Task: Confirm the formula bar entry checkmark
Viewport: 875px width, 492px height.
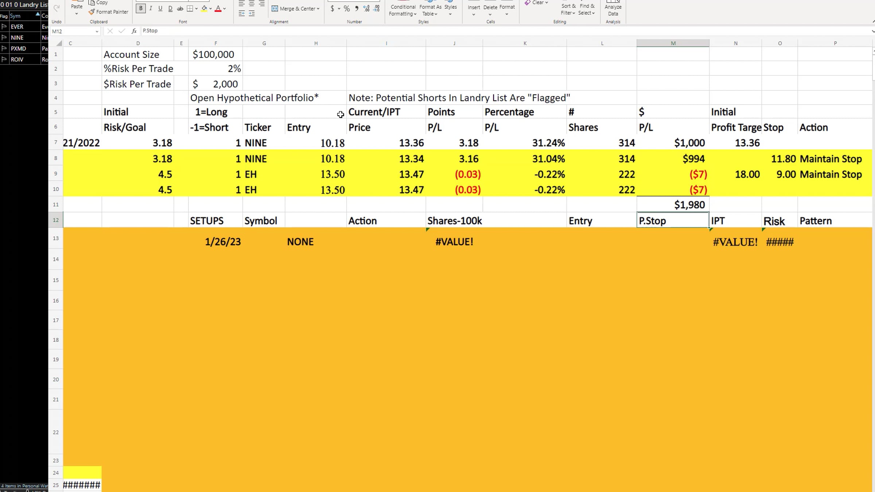Action: pos(122,31)
